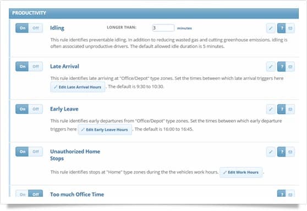
Task: Focus the Idling minutes input field
Action: [163, 28]
